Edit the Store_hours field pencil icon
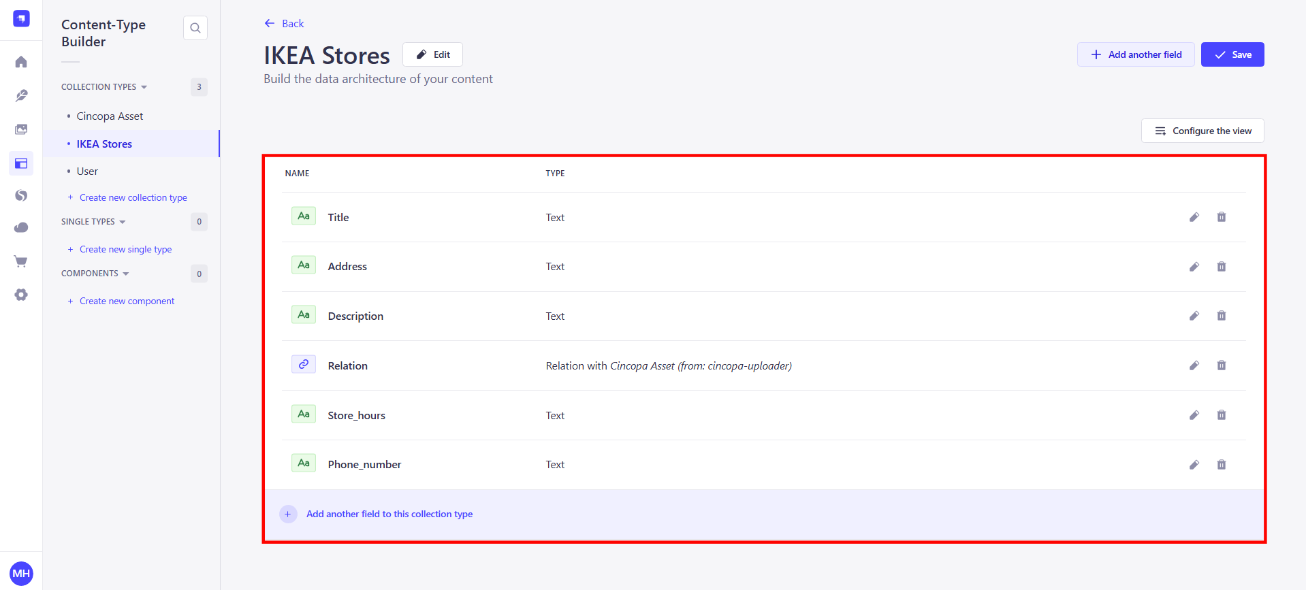This screenshot has width=1306, height=590. 1194,415
